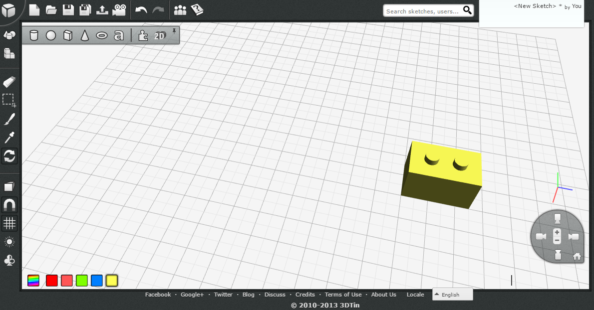
Task: Add a torus shape
Action: click(101, 35)
